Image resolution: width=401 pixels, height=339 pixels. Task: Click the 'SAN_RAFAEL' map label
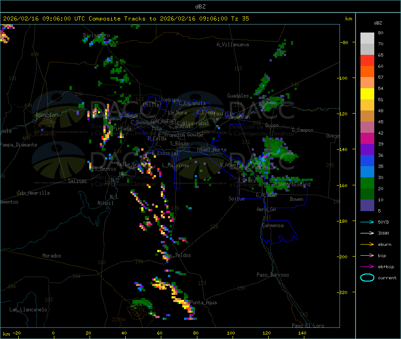[x=164, y=121]
